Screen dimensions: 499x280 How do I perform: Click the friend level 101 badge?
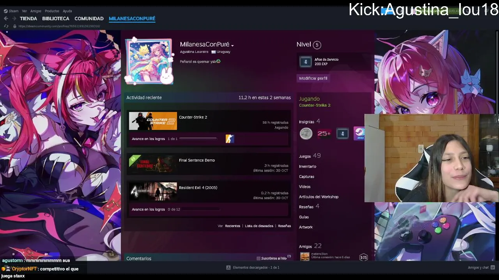pyautogui.click(x=363, y=257)
